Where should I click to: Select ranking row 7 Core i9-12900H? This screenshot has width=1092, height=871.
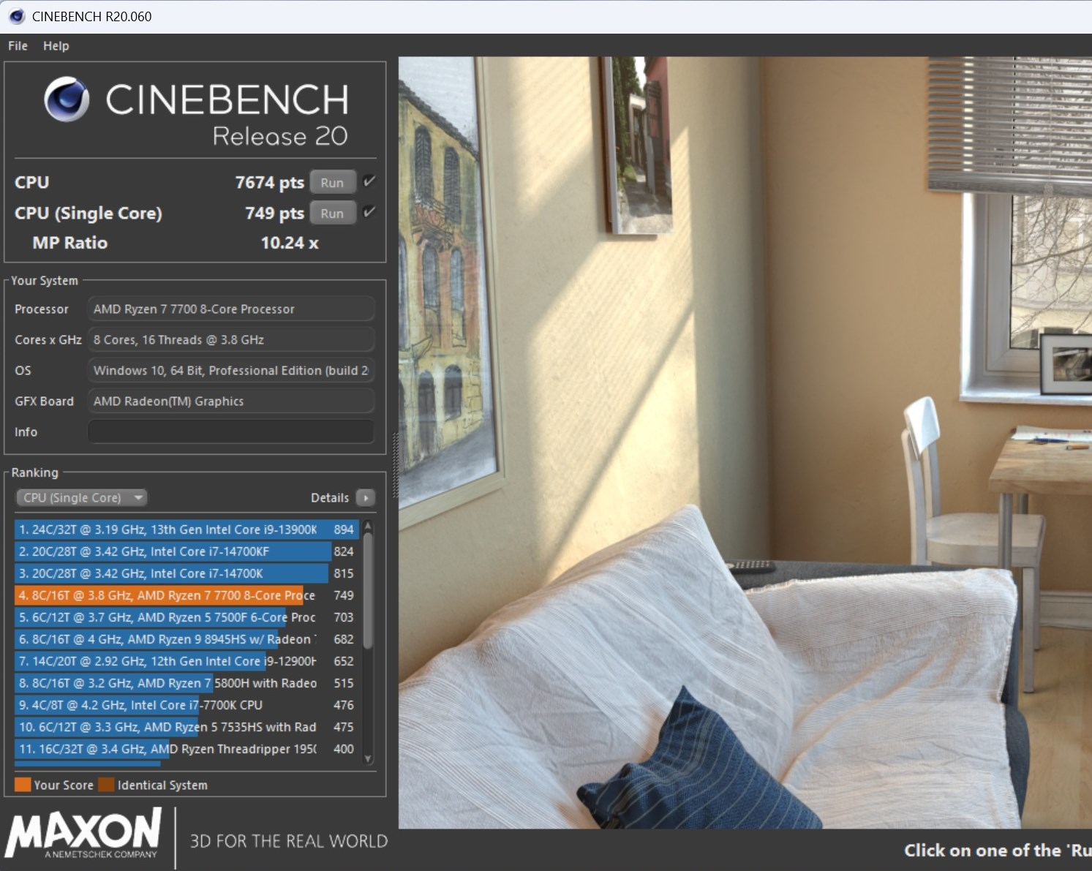(x=187, y=661)
